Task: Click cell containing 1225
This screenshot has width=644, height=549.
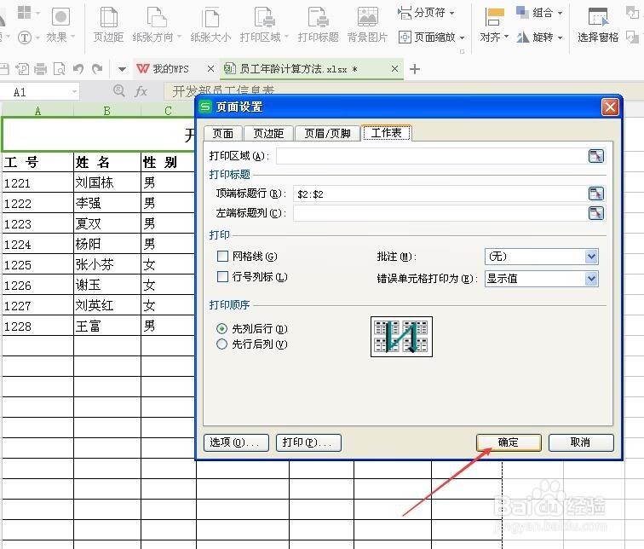Action: pyautogui.click(x=37, y=264)
